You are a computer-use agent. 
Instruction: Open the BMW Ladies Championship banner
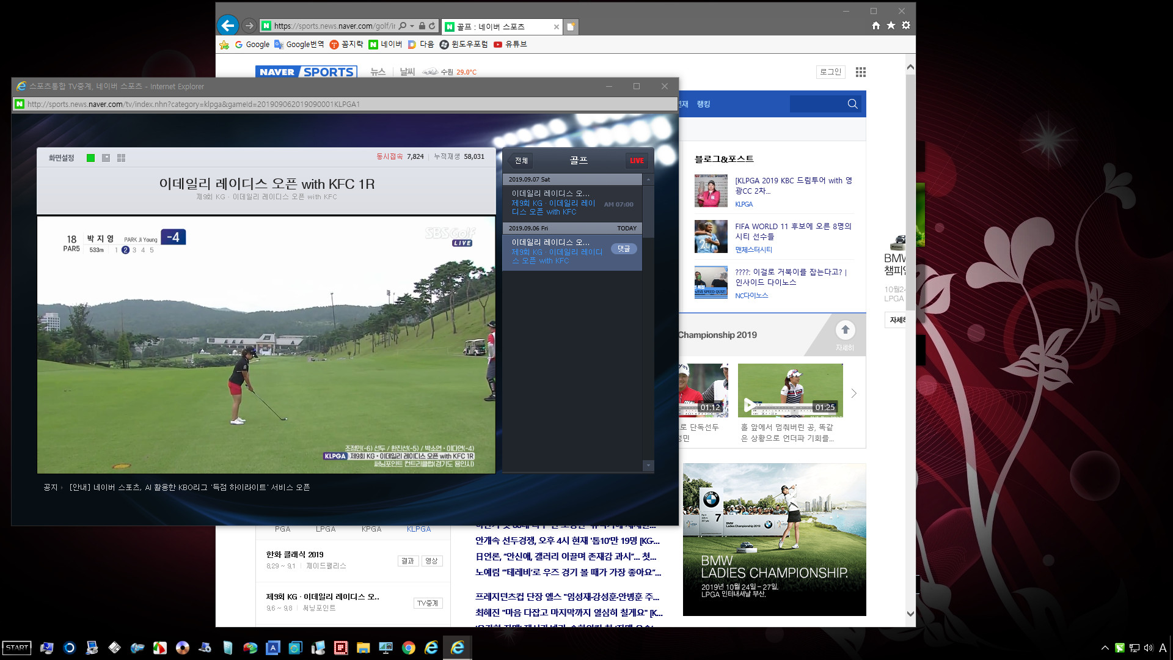(x=774, y=540)
